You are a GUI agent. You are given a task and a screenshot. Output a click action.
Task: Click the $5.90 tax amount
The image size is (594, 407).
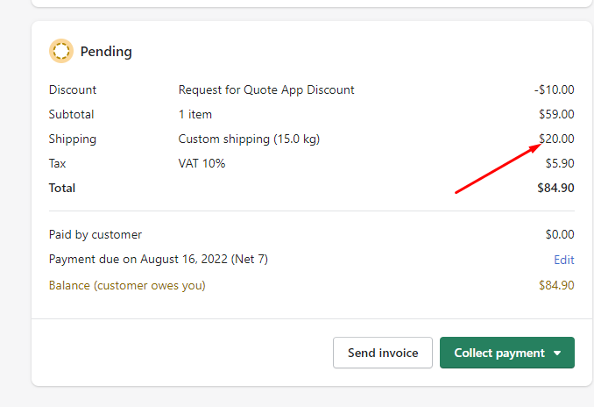point(560,163)
